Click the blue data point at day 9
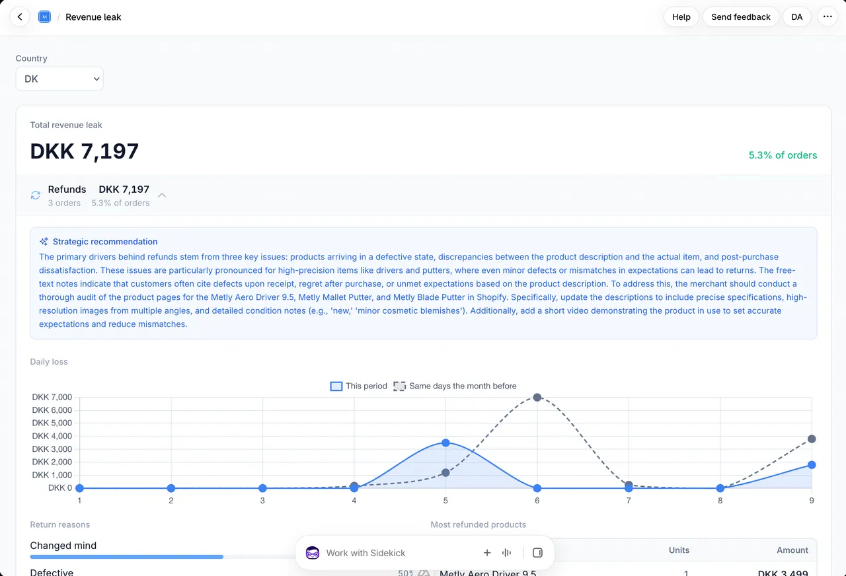 [x=812, y=465]
